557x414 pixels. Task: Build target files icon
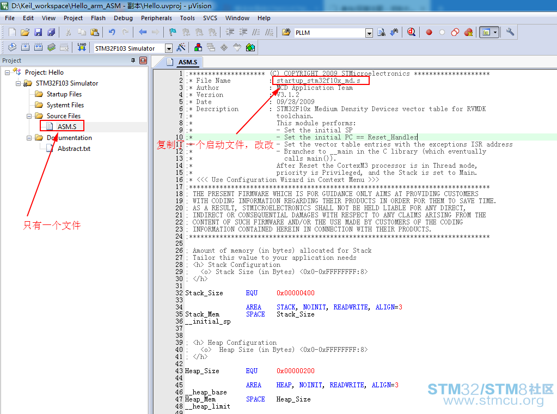click(x=25, y=47)
